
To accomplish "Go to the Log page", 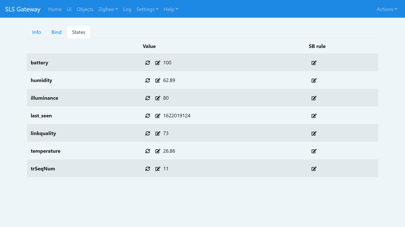I will click(x=127, y=9).
